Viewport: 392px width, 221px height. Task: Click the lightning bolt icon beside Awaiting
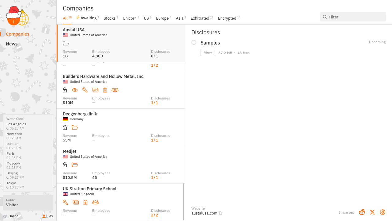click(x=78, y=18)
